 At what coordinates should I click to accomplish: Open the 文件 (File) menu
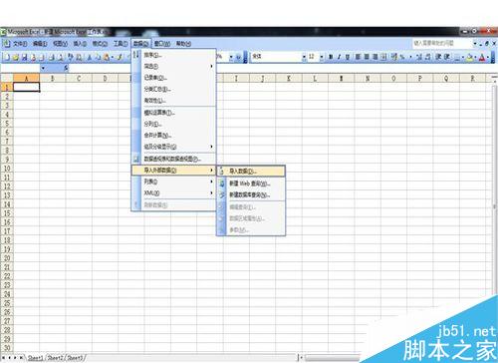20,44
